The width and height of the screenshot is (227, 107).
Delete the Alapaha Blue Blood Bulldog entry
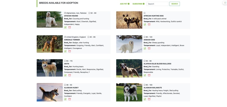(149, 75)
